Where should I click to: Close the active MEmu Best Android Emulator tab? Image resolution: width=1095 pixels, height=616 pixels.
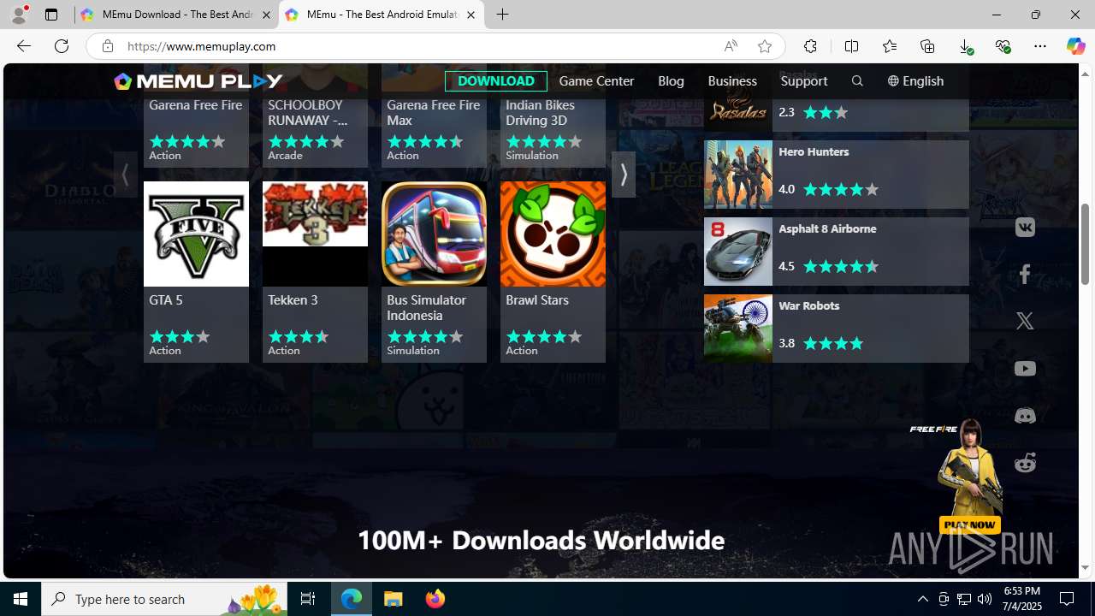(471, 15)
